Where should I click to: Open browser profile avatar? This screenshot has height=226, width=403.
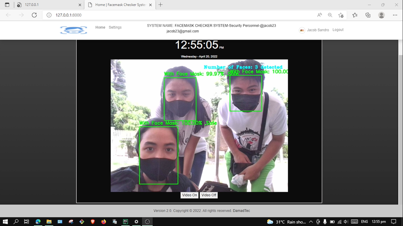click(x=381, y=15)
